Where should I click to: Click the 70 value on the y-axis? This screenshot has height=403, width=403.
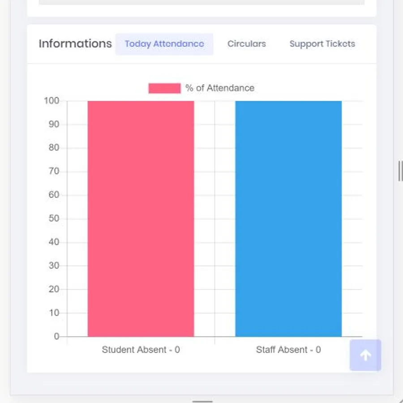point(54,171)
